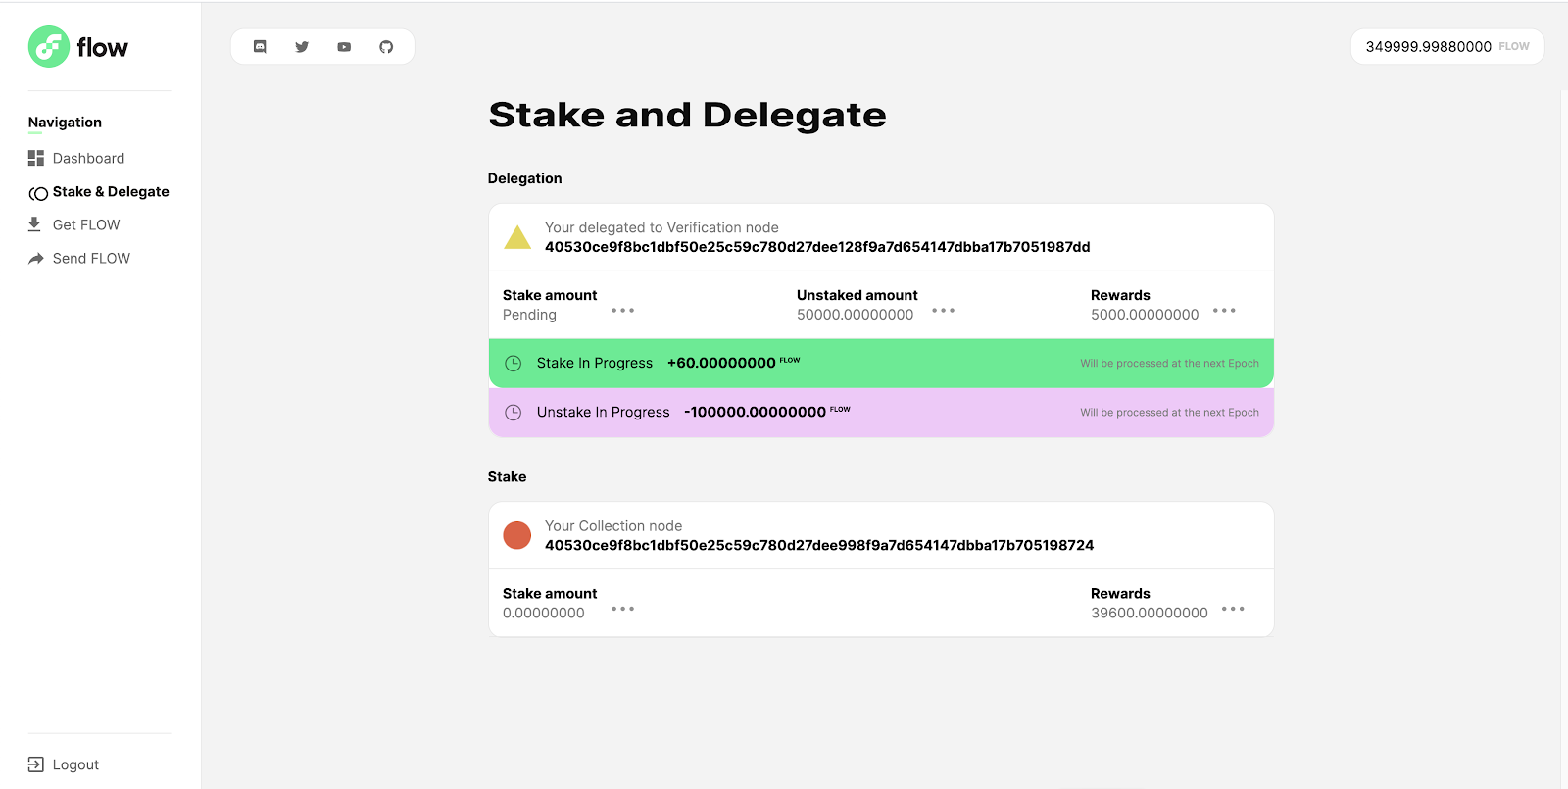
Task: Open Collection node Rewards options menu
Action: 1233,609
